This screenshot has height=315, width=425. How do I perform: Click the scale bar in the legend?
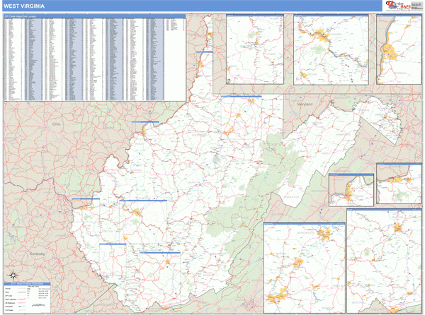tap(38, 305)
